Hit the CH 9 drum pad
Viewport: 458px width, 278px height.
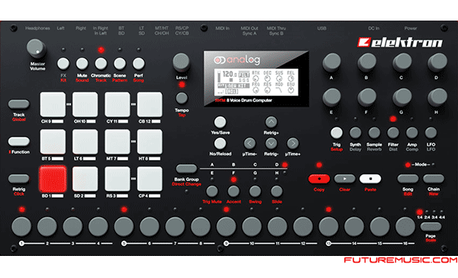tap(53, 104)
